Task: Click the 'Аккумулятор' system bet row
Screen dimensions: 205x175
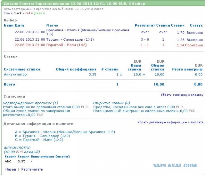Action: (16, 74)
